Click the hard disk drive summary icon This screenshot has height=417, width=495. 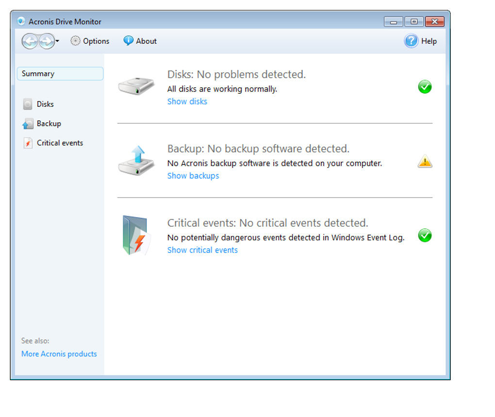(136, 86)
